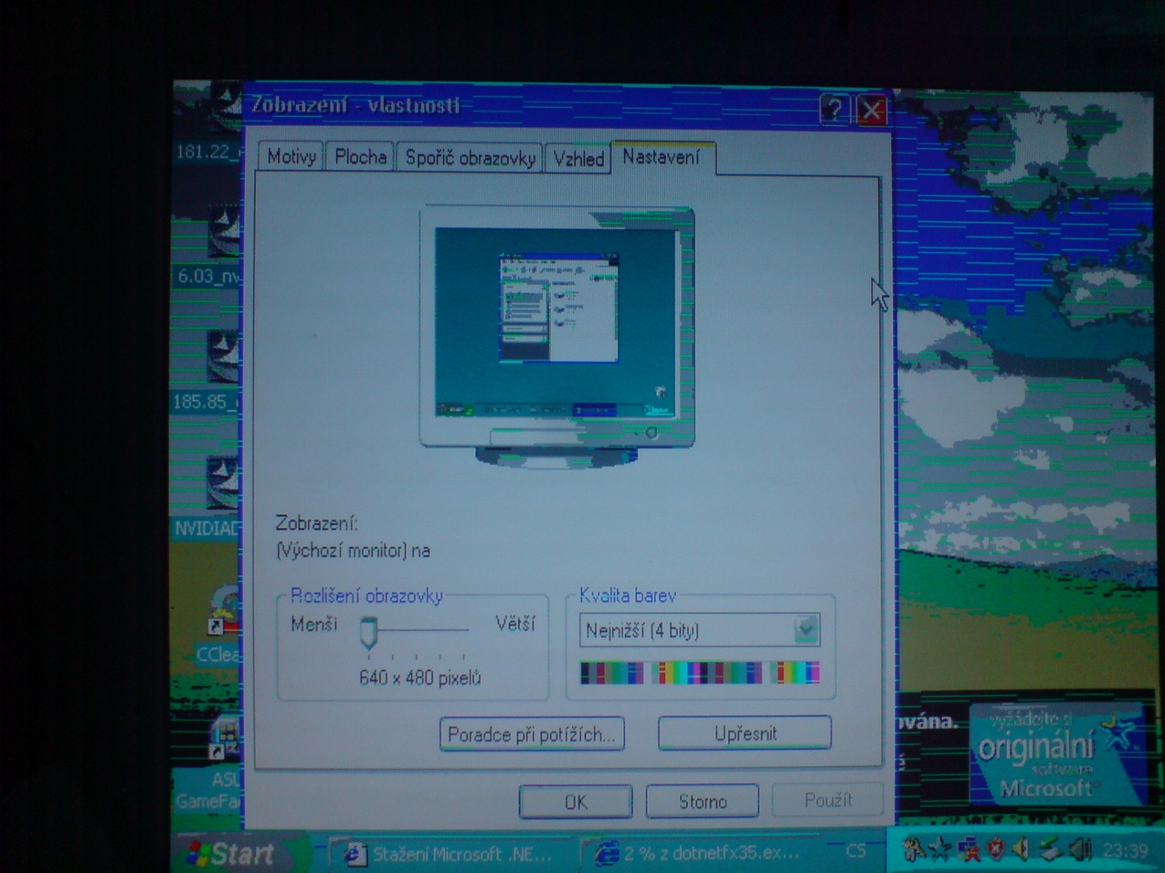Open the ASUS GameFace desktop shortcut
Image resolution: width=1165 pixels, height=873 pixels.
click(221, 740)
